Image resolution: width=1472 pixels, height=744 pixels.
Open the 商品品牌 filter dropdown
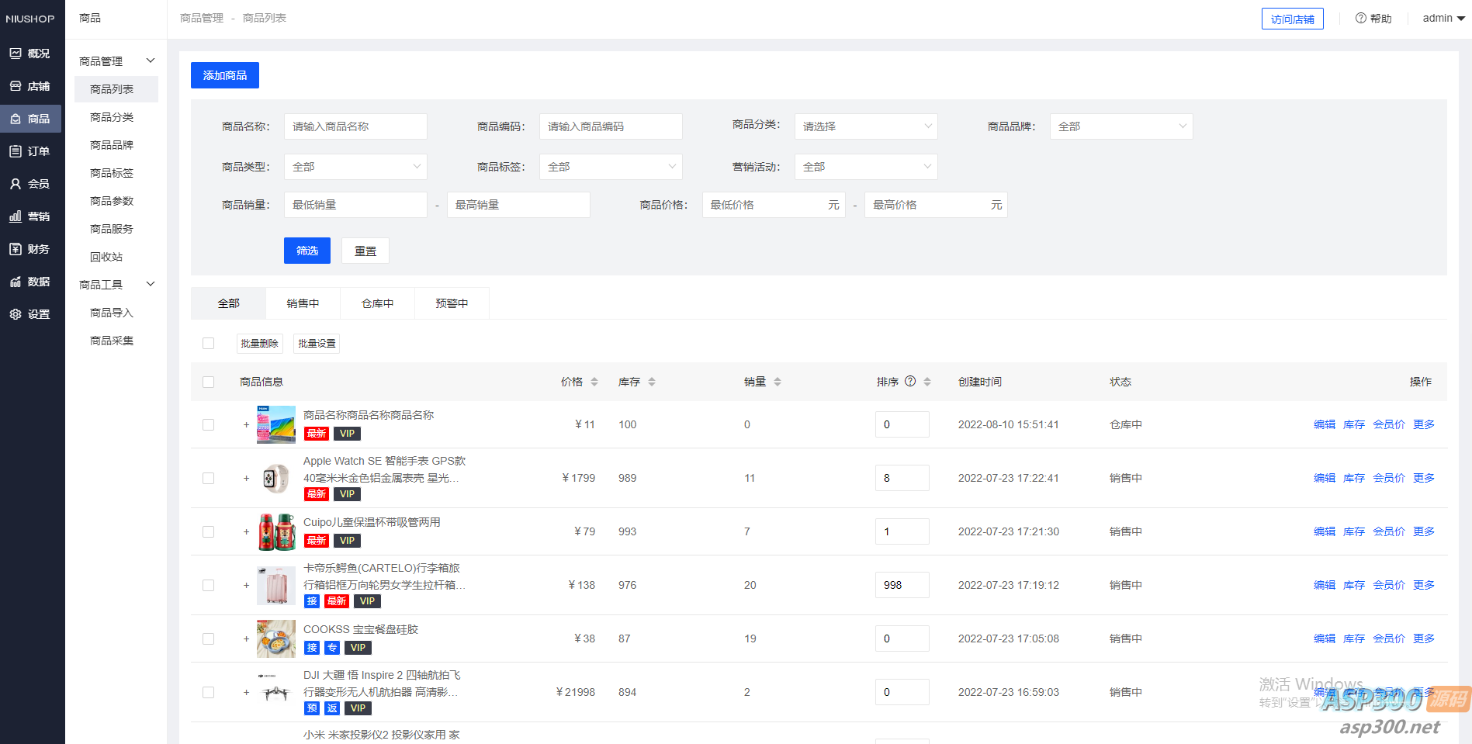1120,126
